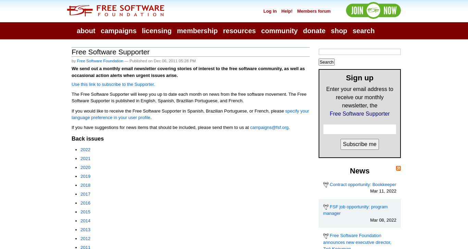
Task: Click the Free Software Foundation author link
Action: click(100, 61)
